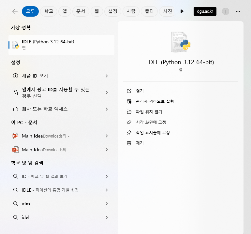The height and width of the screenshot is (234, 251).
Task: Switch to the 문서 filter tab
Action: (81, 11)
